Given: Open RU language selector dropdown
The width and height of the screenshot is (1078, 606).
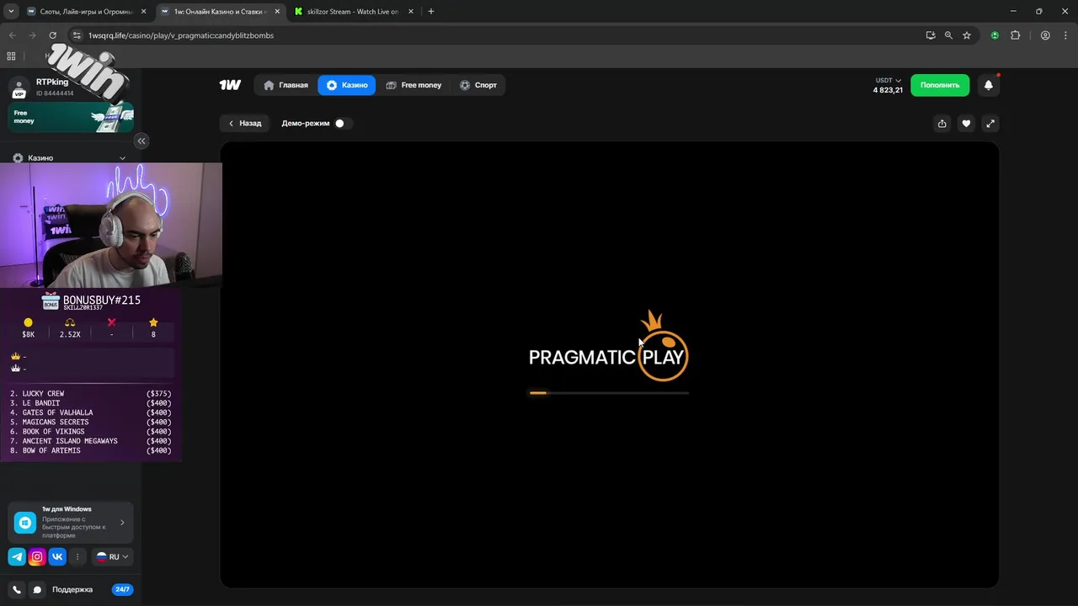Looking at the screenshot, I should [x=112, y=556].
